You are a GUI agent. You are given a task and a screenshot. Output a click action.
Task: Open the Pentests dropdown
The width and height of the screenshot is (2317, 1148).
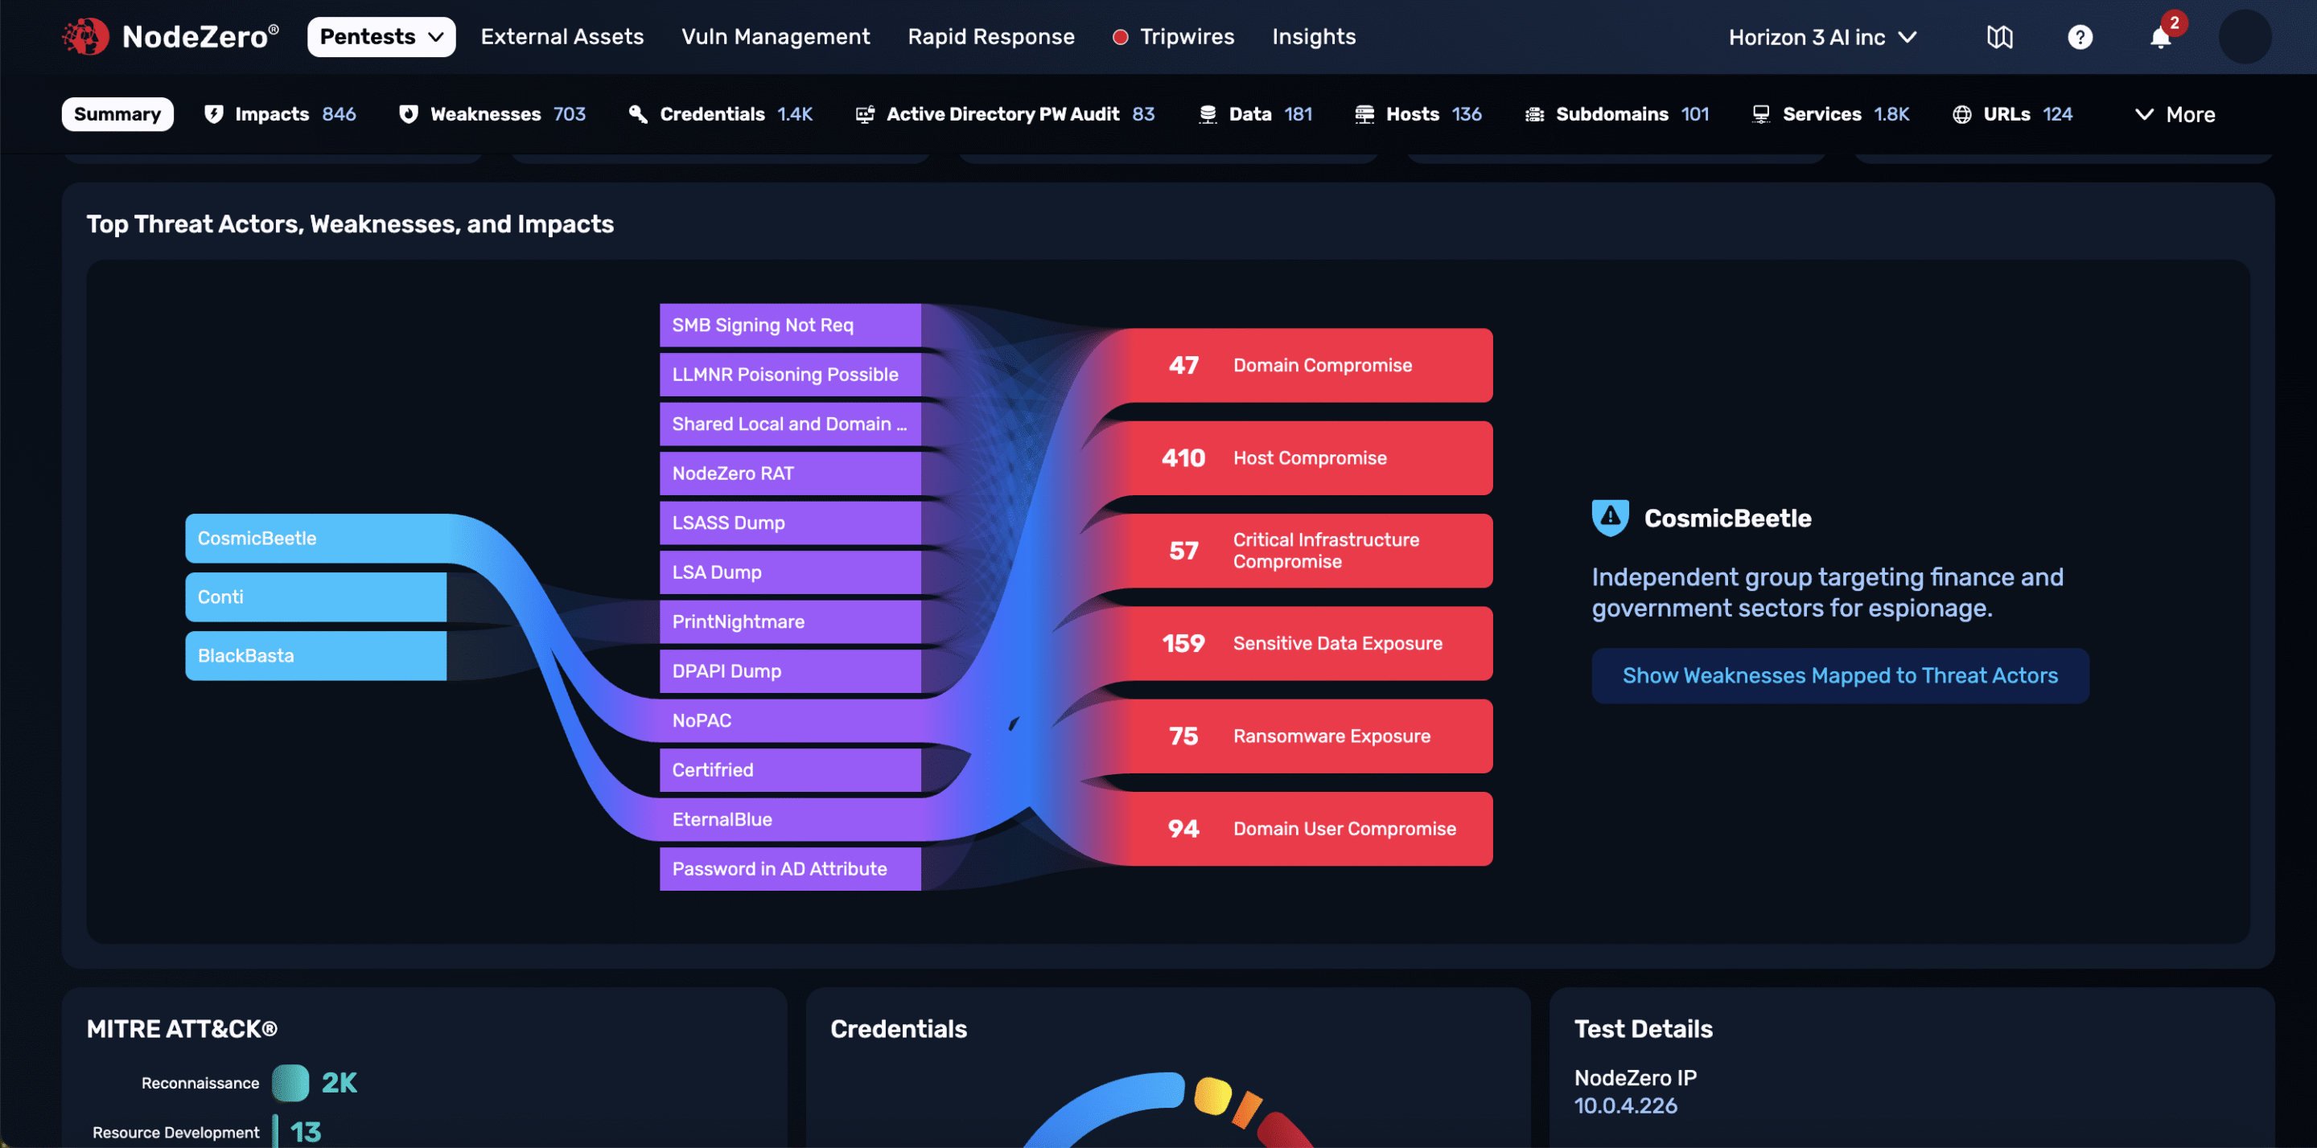pos(381,37)
